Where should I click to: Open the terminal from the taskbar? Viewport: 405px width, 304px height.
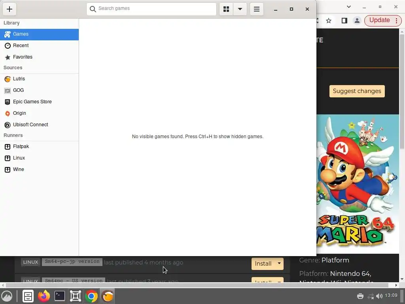click(x=60, y=296)
